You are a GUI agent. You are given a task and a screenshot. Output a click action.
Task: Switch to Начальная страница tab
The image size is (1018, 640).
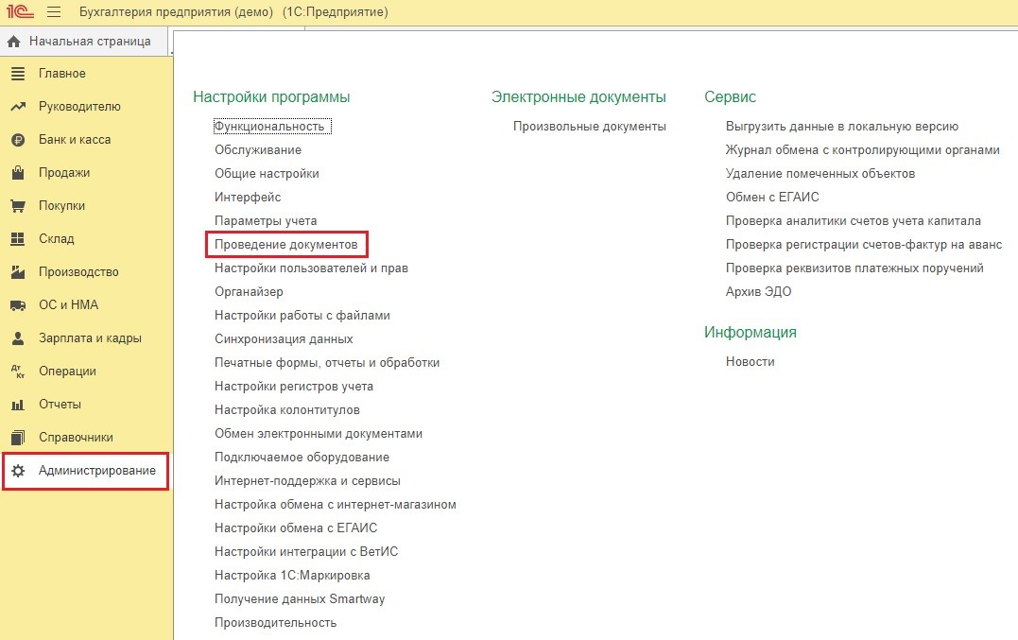[x=89, y=42]
